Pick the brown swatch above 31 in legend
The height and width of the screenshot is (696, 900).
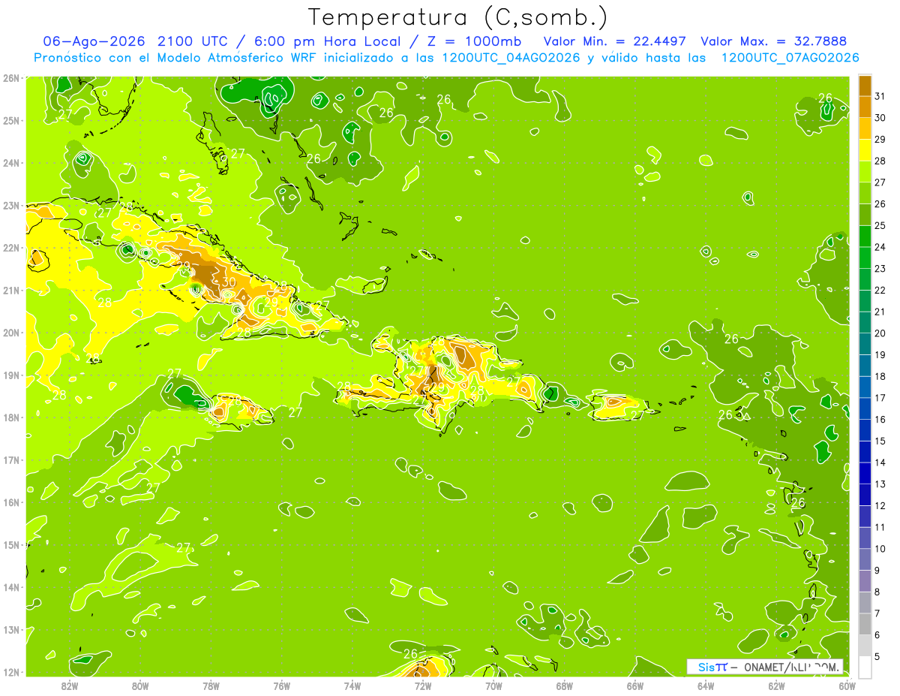click(x=865, y=86)
